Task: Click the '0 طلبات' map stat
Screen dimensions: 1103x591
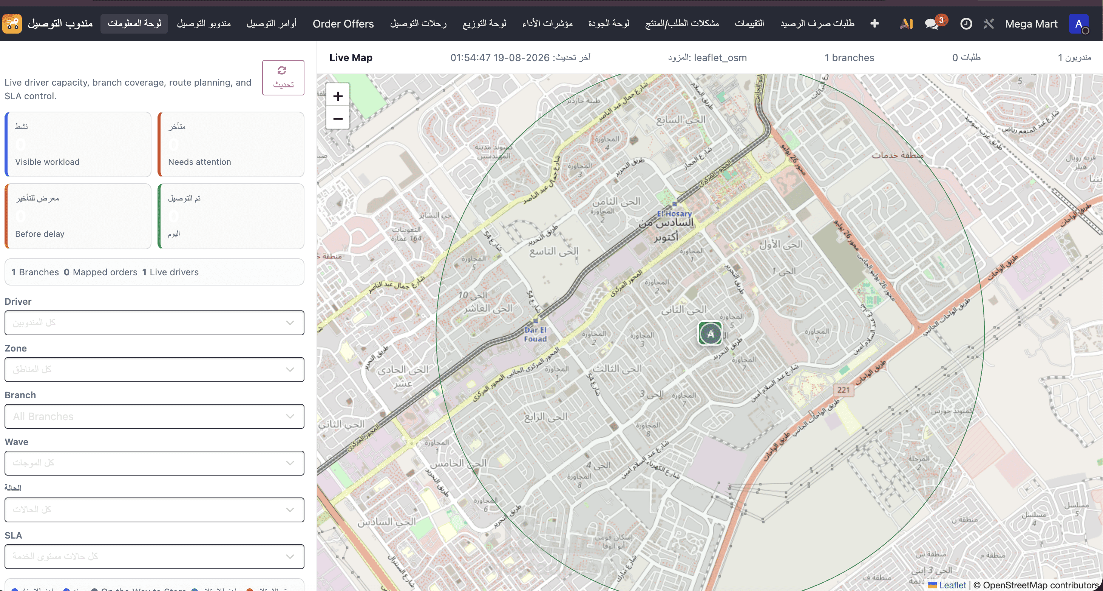Action: pos(966,57)
